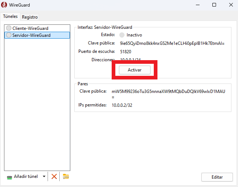Image resolution: width=238 pixels, height=187 pixels.
Task: Click the grey Inactivo status indicator
Action: [122, 35]
